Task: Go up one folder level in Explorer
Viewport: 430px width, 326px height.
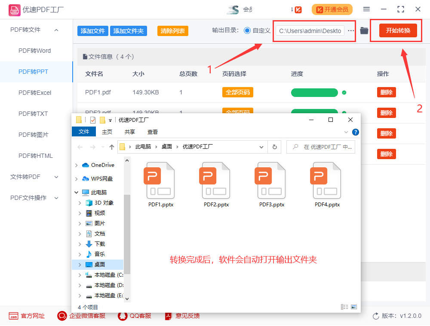Action: click(112, 147)
